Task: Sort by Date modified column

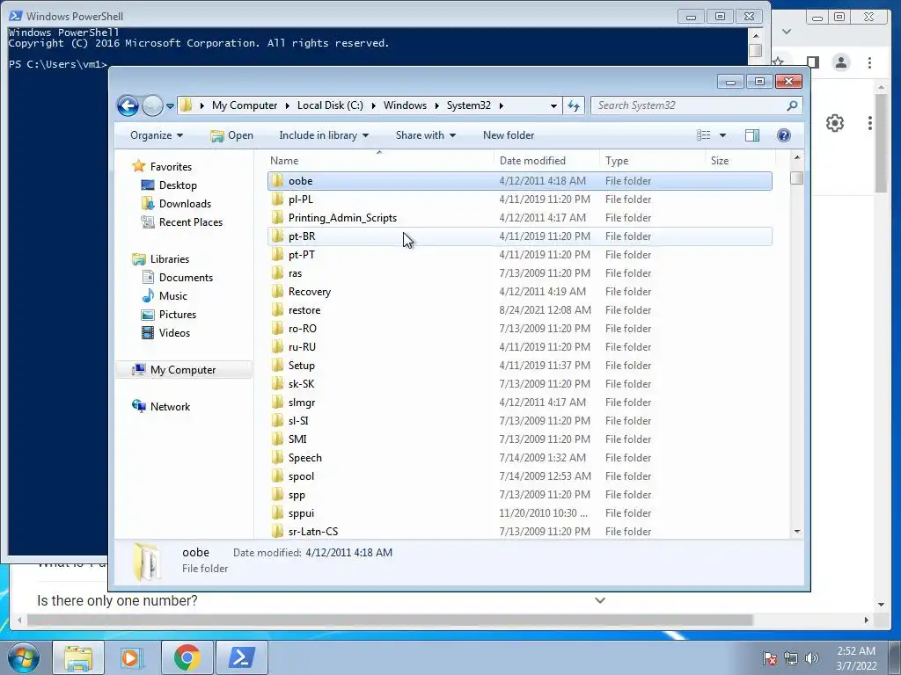Action: point(546,161)
